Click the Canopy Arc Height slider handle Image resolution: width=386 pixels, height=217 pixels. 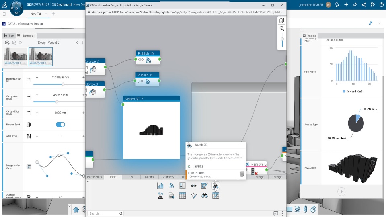(x=57, y=102)
